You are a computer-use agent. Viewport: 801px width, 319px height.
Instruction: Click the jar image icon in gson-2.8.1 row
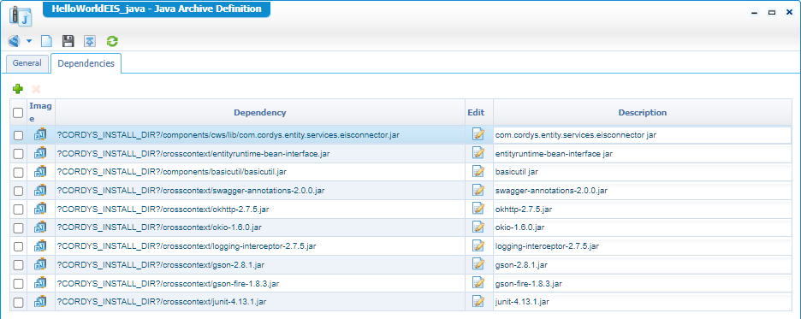point(40,264)
